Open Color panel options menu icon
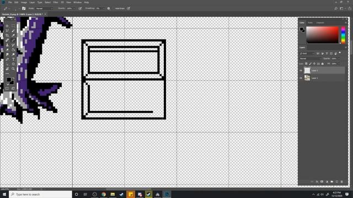The height and width of the screenshot is (198, 353). click(x=346, y=23)
